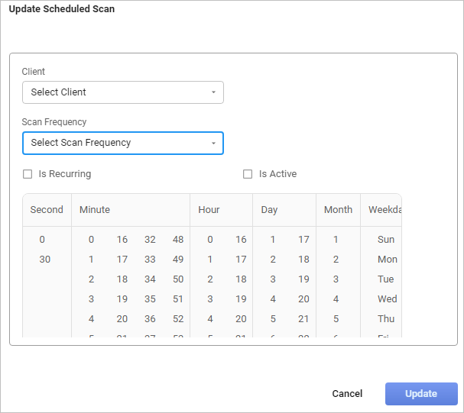Cancel the scheduled scan dialog

347,394
